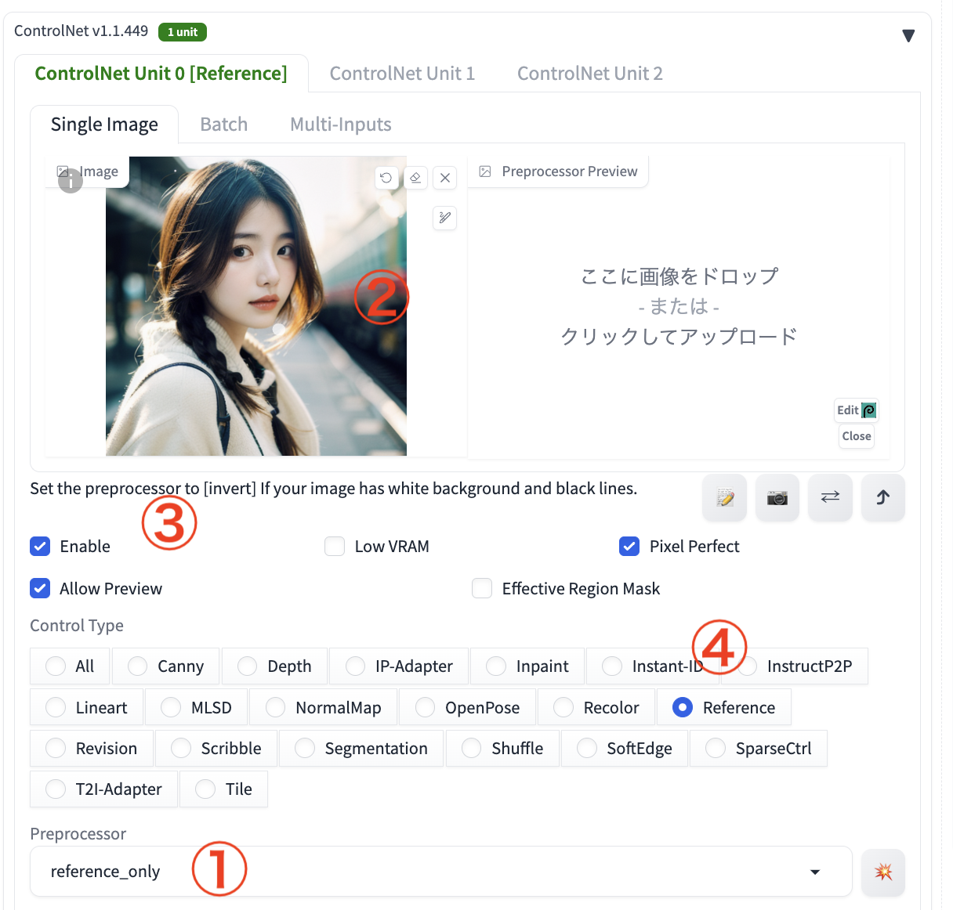Screen dimensions: 953x910
Task: Click the Edit in Photopea button
Action: pyautogui.click(x=856, y=410)
